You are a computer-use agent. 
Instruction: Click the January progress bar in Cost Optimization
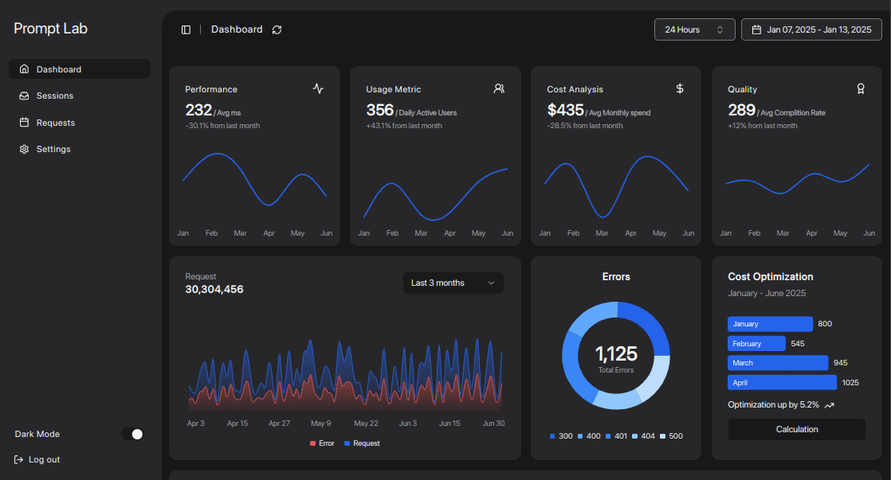coord(770,324)
